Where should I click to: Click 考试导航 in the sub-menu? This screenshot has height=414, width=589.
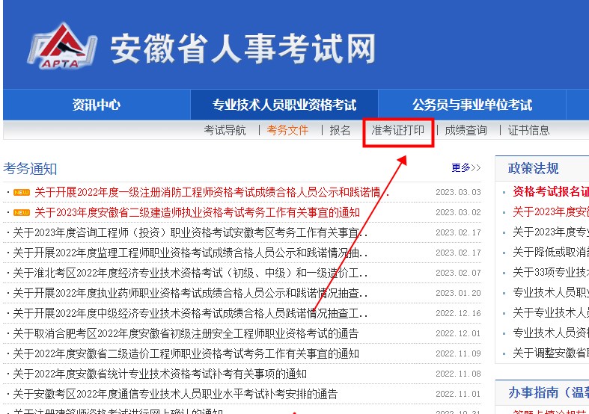225,130
